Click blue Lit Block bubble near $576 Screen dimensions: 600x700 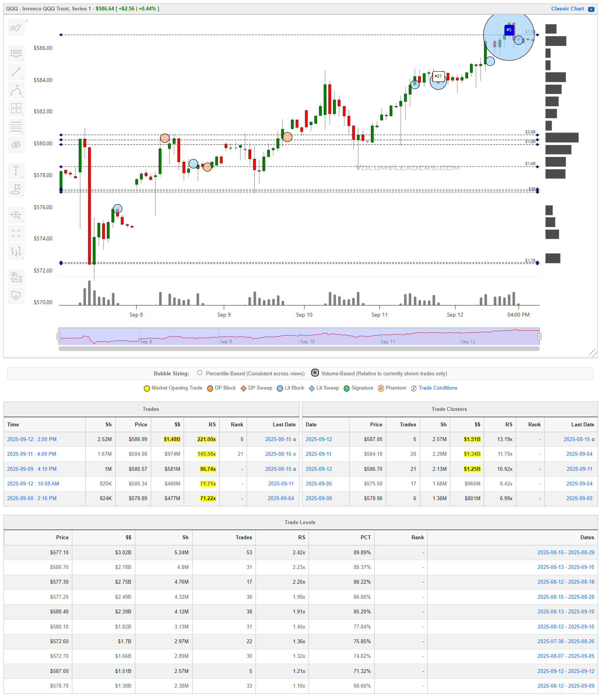[x=118, y=209]
